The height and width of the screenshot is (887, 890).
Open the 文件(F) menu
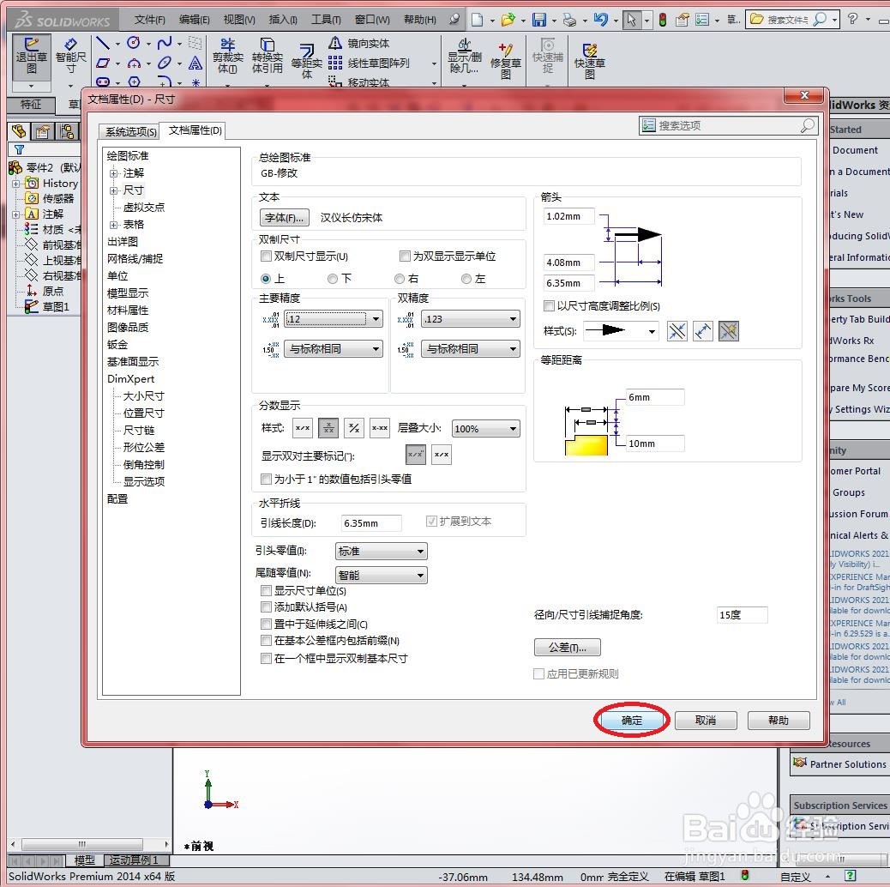point(150,20)
